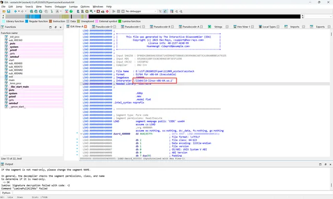The image size is (333, 199).
Task: Float the Functions panel
Action: point(56,27)
